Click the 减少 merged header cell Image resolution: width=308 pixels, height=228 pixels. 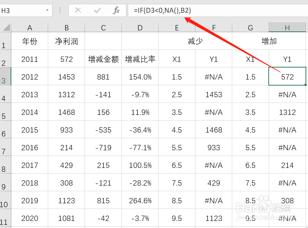coord(195,41)
